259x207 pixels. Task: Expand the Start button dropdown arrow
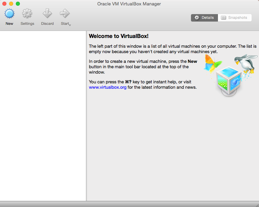pos(70,25)
